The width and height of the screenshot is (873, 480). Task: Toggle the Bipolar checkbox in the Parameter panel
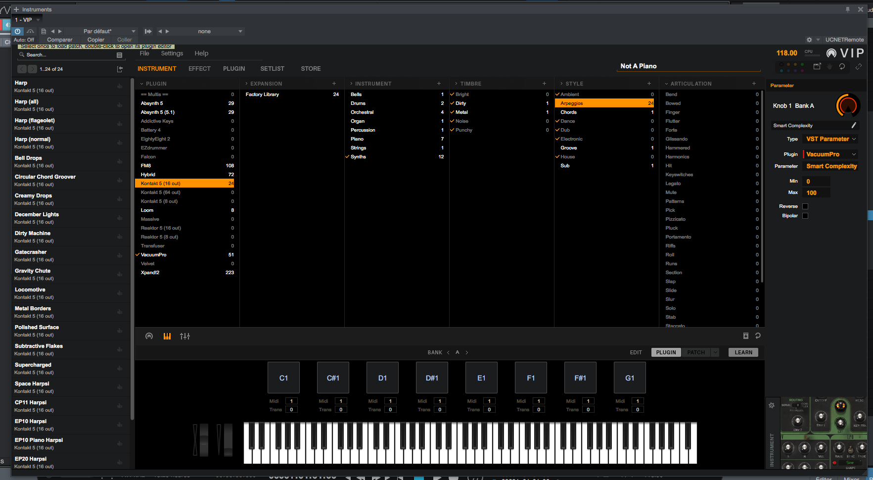[x=805, y=215]
